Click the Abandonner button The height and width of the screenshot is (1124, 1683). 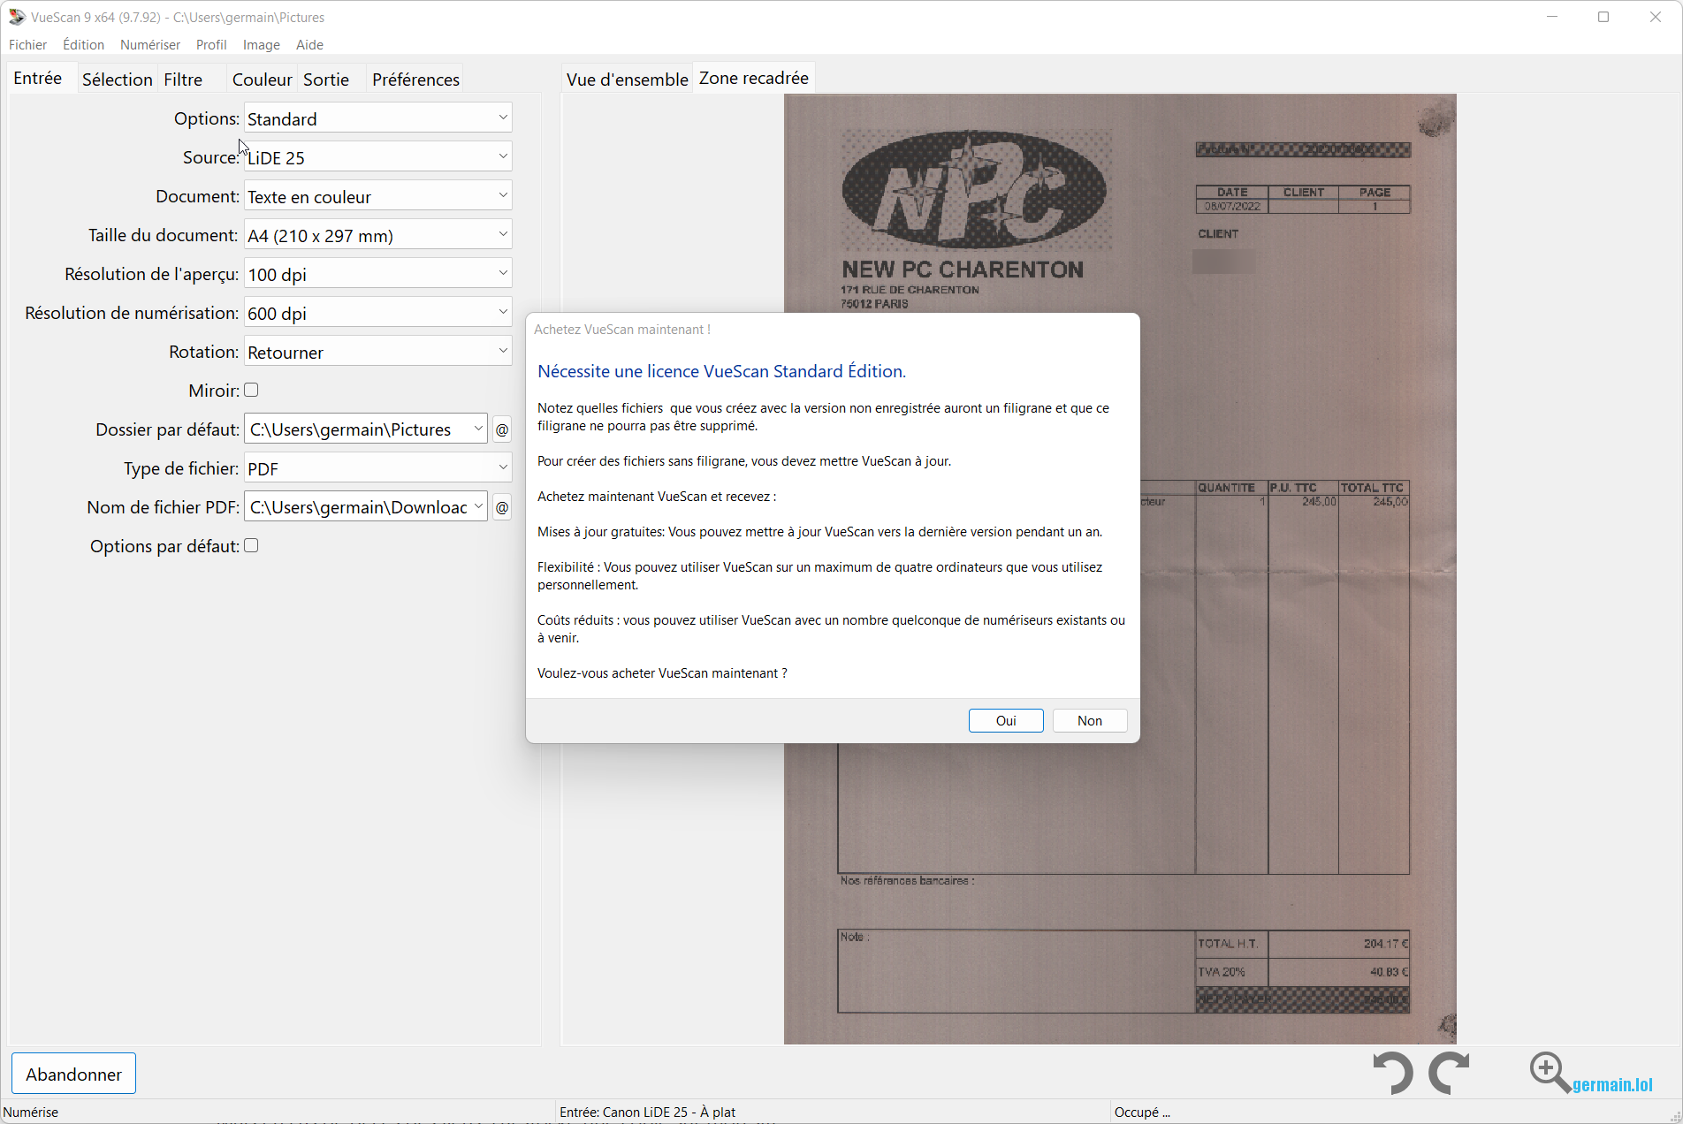click(73, 1074)
